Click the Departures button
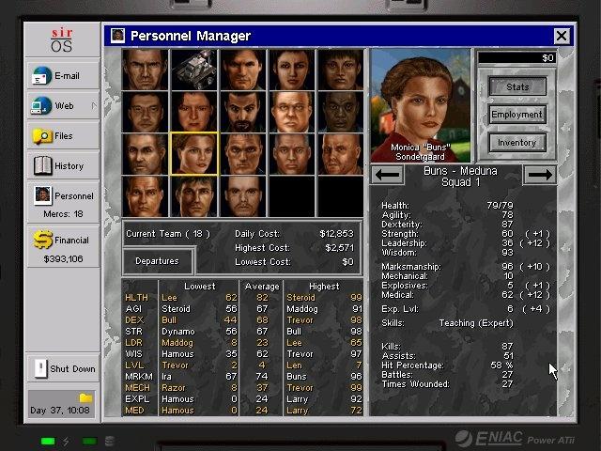The width and height of the screenshot is (601, 451). click(x=157, y=261)
